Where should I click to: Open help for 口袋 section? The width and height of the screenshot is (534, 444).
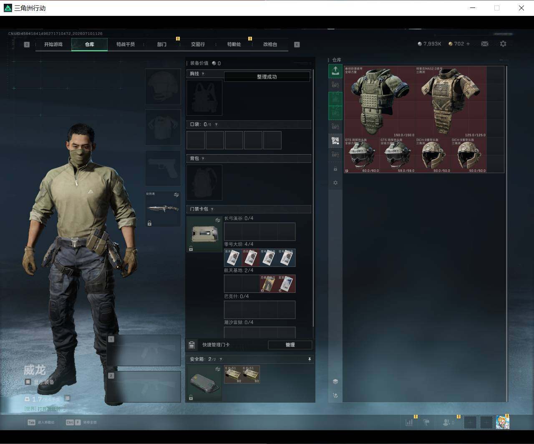coord(216,124)
